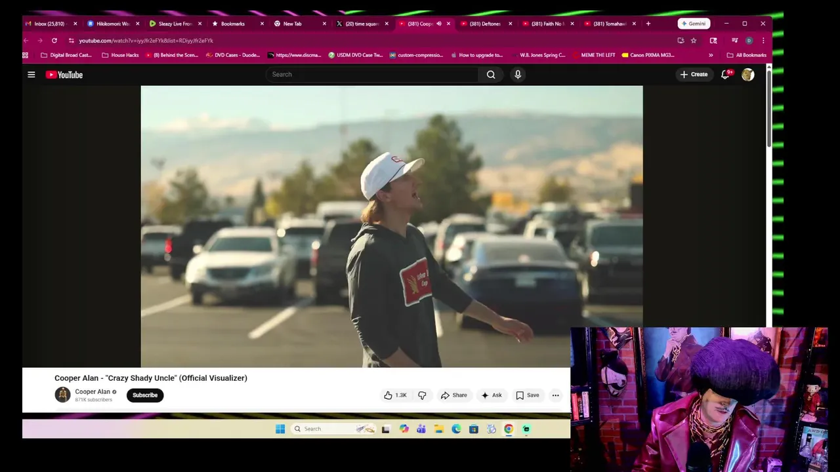View site information icon in address bar
The height and width of the screenshot is (472, 840).
(x=72, y=41)
